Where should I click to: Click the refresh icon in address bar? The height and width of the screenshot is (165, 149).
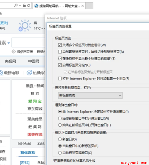[29, 5]
